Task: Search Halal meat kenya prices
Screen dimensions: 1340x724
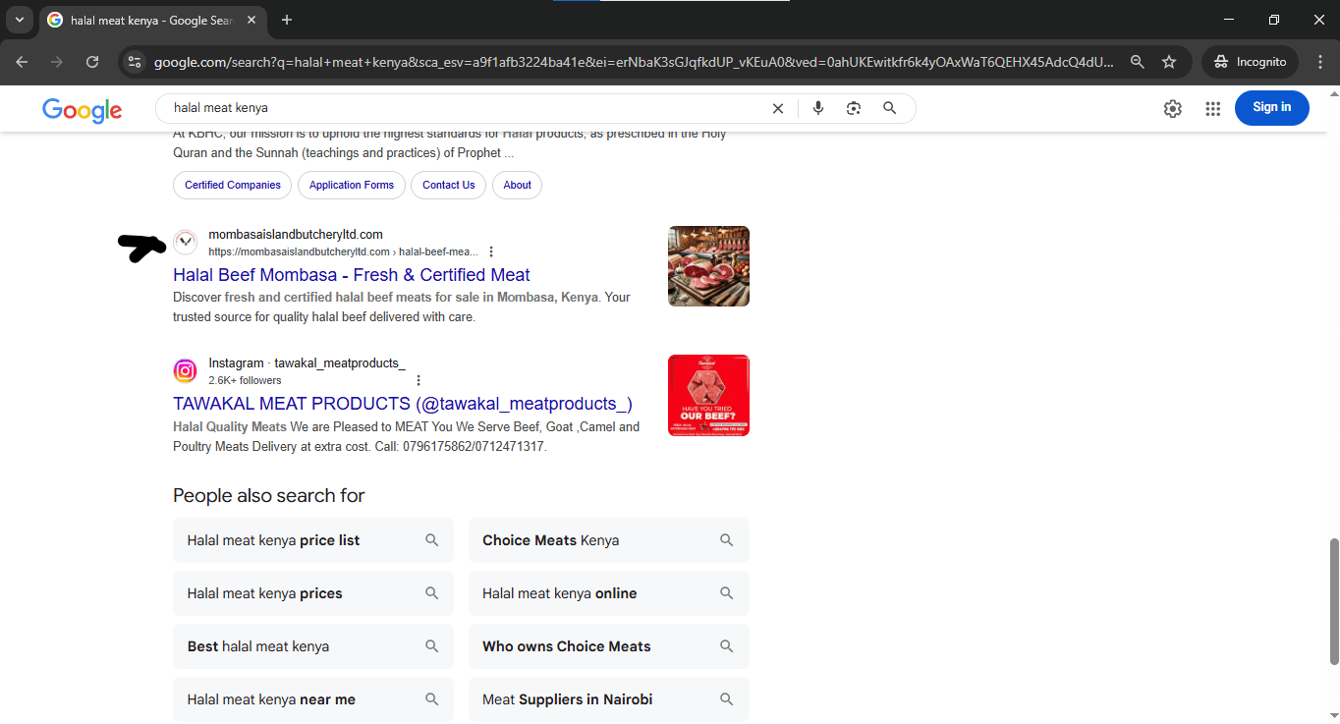Action: pyautogui.click(x=313, y=593)
